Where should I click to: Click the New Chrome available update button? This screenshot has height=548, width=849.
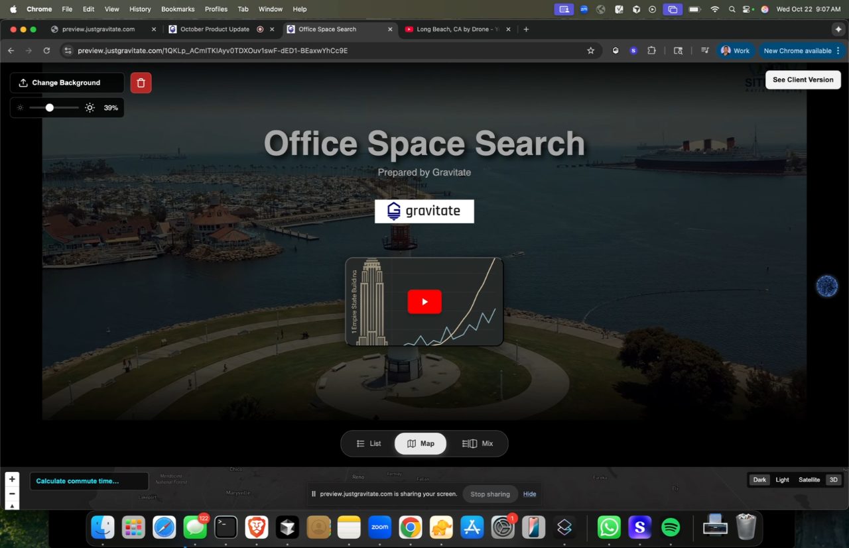(802, 50)
